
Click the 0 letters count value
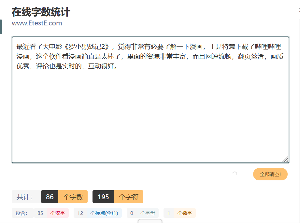(x=132, y=213)
